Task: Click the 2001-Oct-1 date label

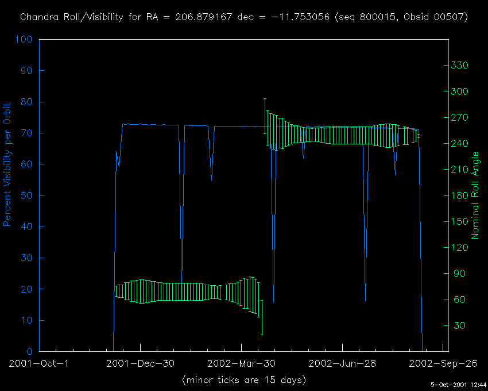Action: click(x=39, y=363)
